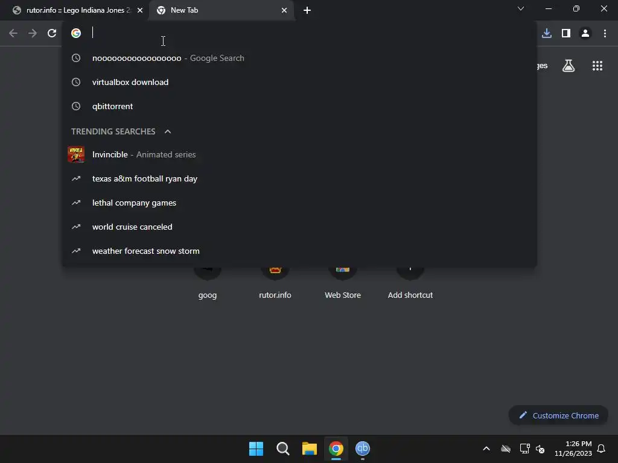This screenshot has width=618, height=463.
Task: Select the New Tab tab
Action: (222, 10)
